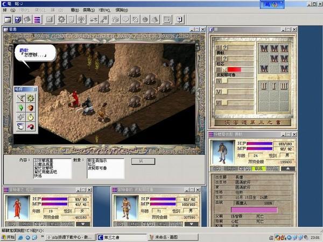This screenshot has width=323, height=242.
Task: Select the red retreat arrow icon in battle palette
Action: (x=31, y=126)
